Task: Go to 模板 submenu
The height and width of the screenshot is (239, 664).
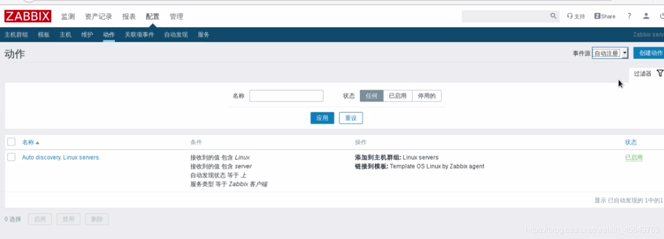Action: click(44, 34)
